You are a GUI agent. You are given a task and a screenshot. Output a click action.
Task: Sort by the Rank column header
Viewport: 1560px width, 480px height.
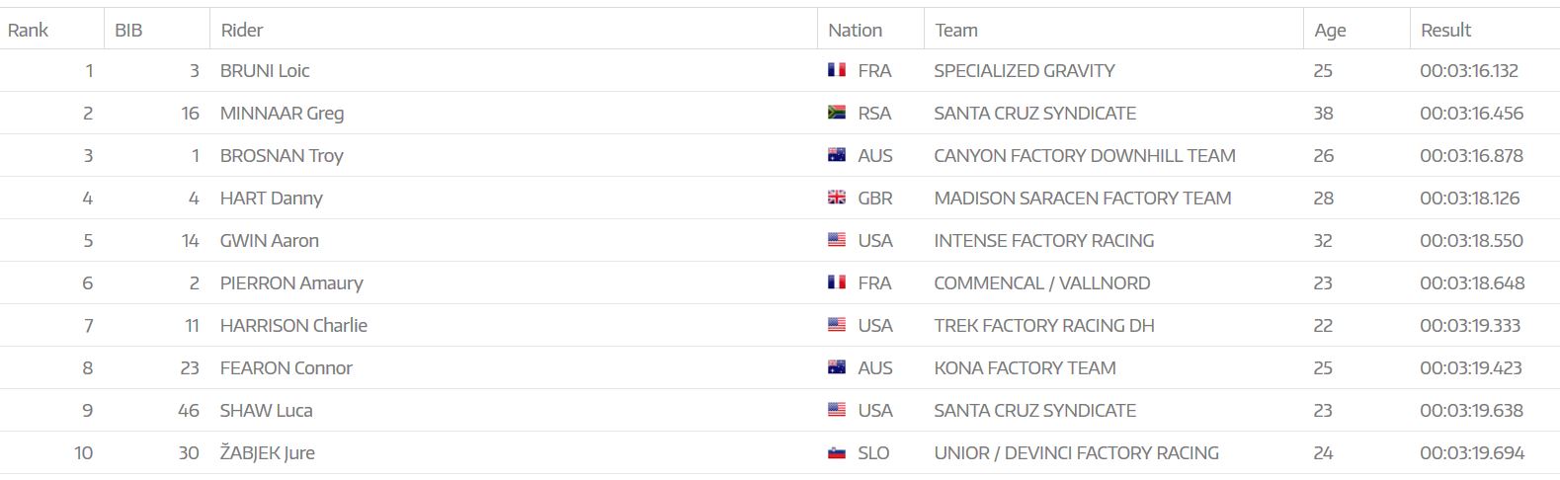(28, 30)
